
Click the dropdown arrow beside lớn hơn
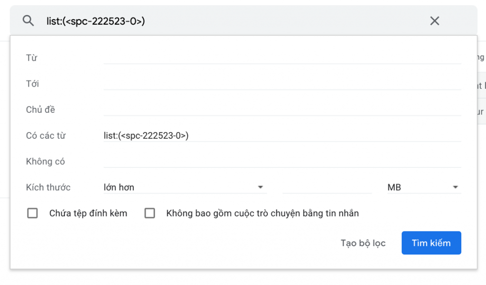point(260,187)
